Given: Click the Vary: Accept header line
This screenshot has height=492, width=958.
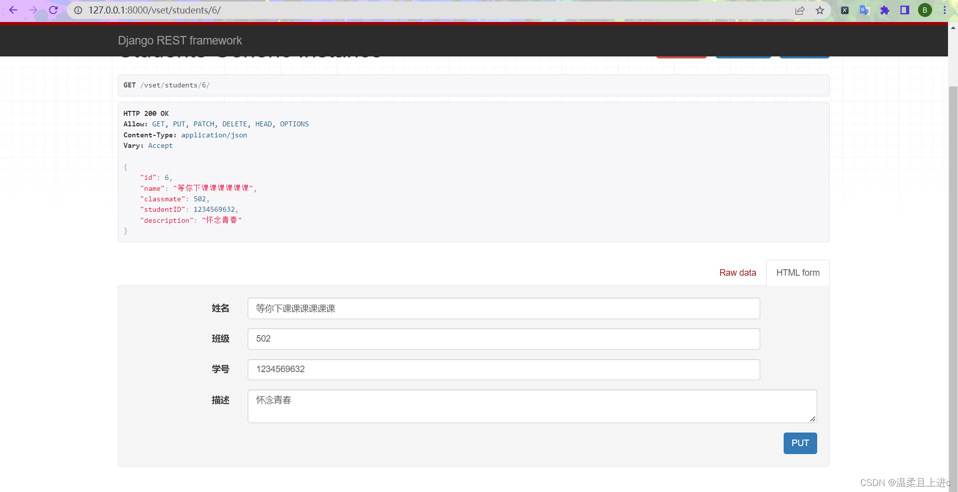Looking at the screenshot, I should pos(148,146).
